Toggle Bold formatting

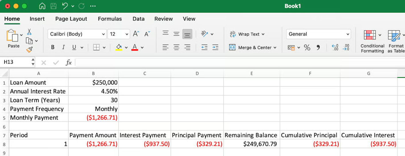[x=53, y=47]
